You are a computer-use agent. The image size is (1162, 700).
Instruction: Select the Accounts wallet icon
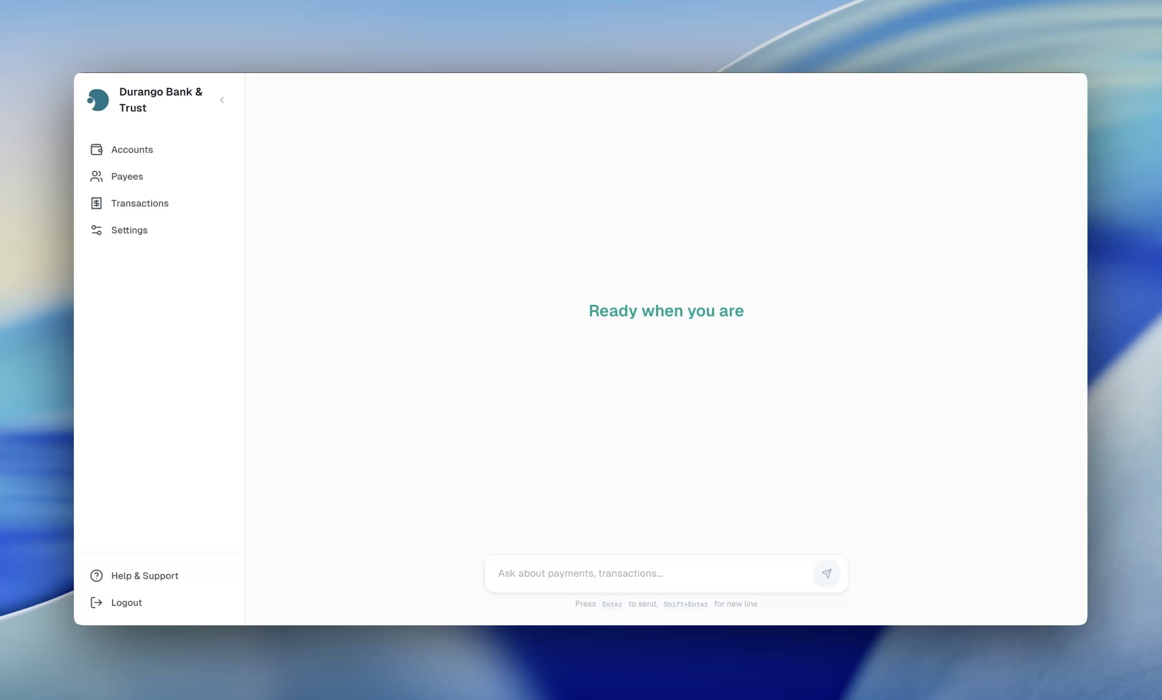tap(96, 149)
